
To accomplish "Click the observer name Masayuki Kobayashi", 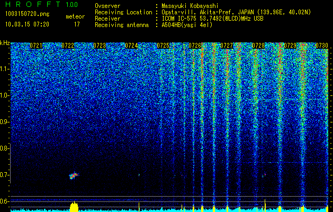I will [x=190, y=6].
